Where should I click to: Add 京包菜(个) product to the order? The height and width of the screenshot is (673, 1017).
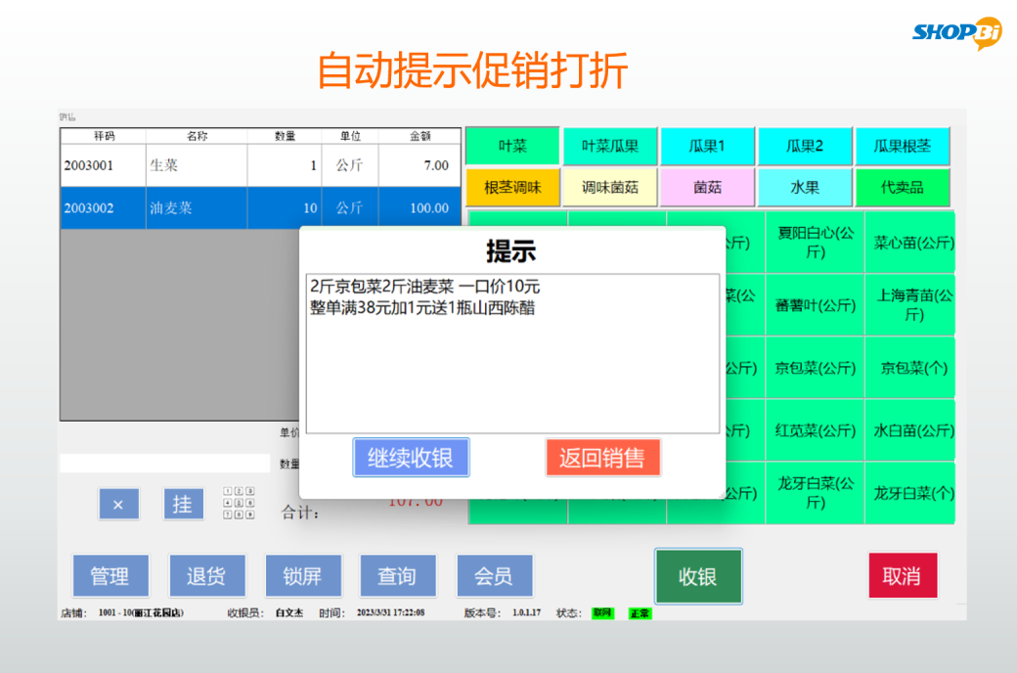(x=913, y=368)
